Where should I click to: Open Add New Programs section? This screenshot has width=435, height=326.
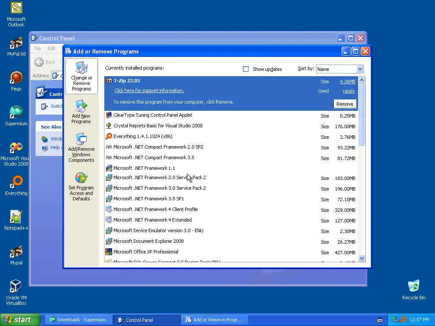(81, 112)
